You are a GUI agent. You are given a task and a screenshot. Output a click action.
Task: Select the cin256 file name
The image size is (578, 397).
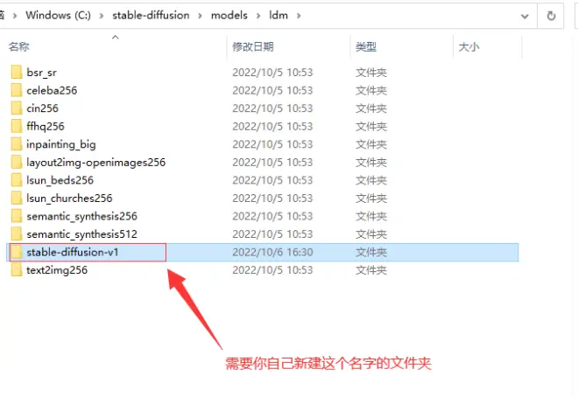coord(42,108)
